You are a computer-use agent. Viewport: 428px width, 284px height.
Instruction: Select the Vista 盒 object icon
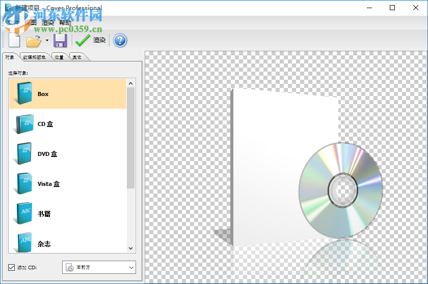pyautogui.click(x=23, y=184)
